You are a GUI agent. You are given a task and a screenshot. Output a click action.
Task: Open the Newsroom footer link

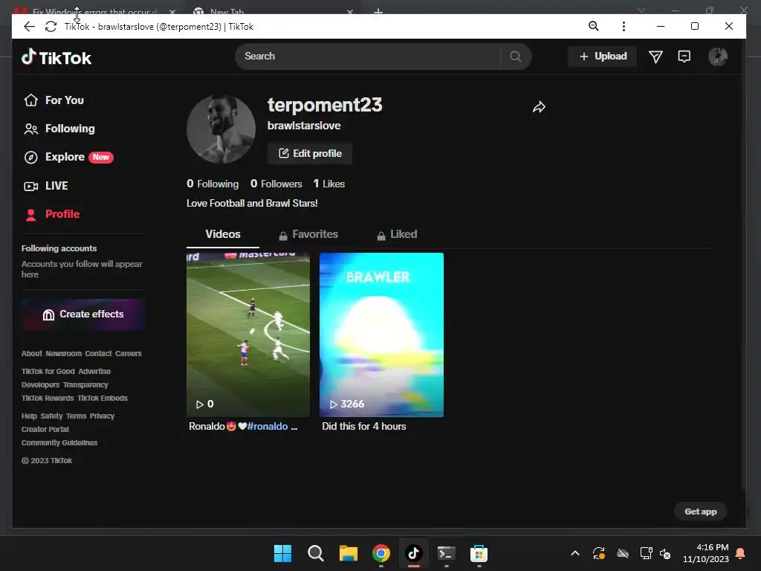(x=64, y=353)
